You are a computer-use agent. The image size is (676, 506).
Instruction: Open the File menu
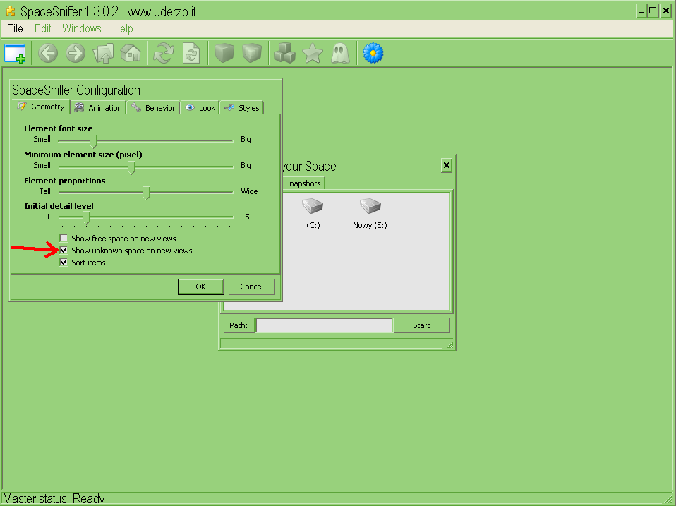[15, 28]
